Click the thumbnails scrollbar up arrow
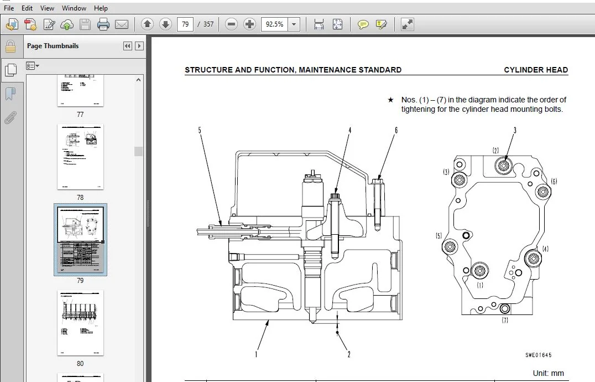 [138, 80]
